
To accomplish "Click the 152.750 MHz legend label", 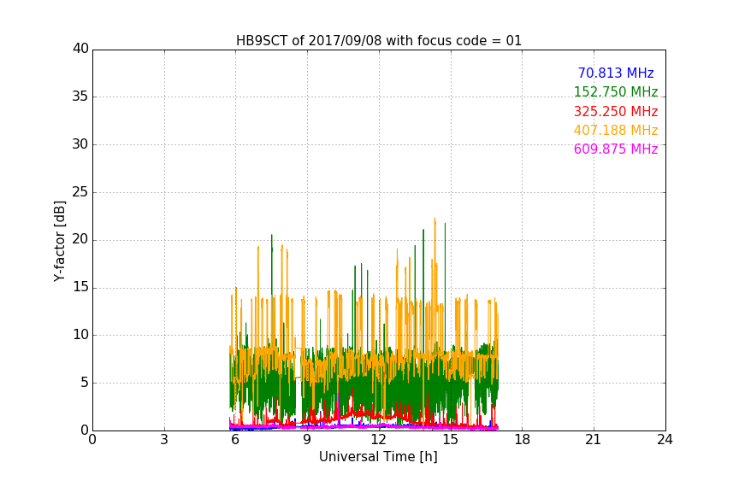I will (x=616, y=91).
